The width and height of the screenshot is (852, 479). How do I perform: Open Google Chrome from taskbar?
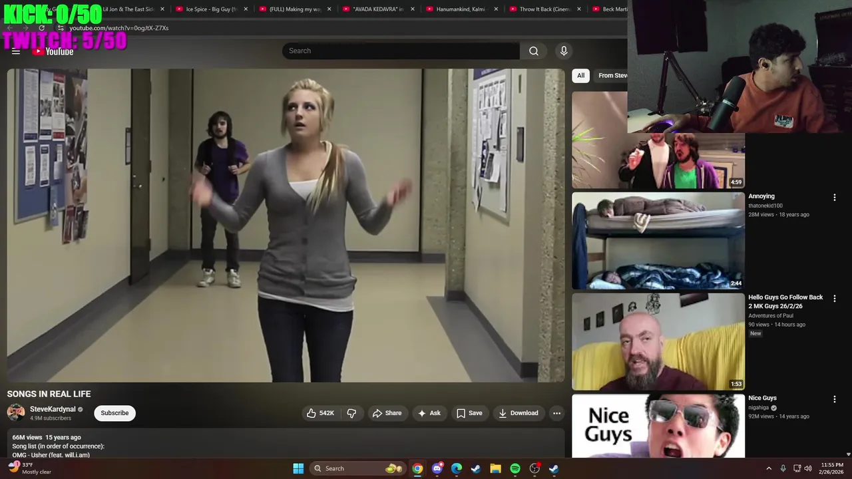pos(417,468)
